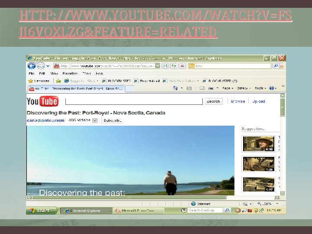
Task: Click the vertical scrollbar up arrow
Action: pyautogui.click(x=283, y=95)
